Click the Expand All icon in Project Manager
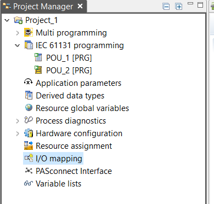 (178, 7)
